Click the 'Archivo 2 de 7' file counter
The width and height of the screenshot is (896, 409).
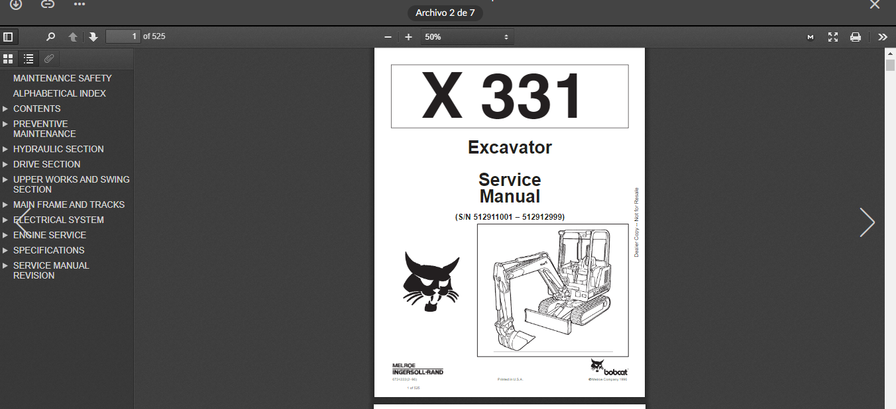click(445, 13)
